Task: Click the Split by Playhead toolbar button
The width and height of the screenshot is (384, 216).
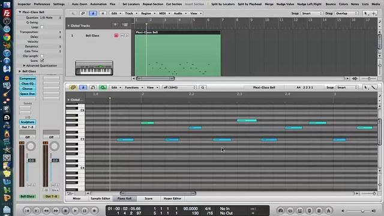Action: 250,4
